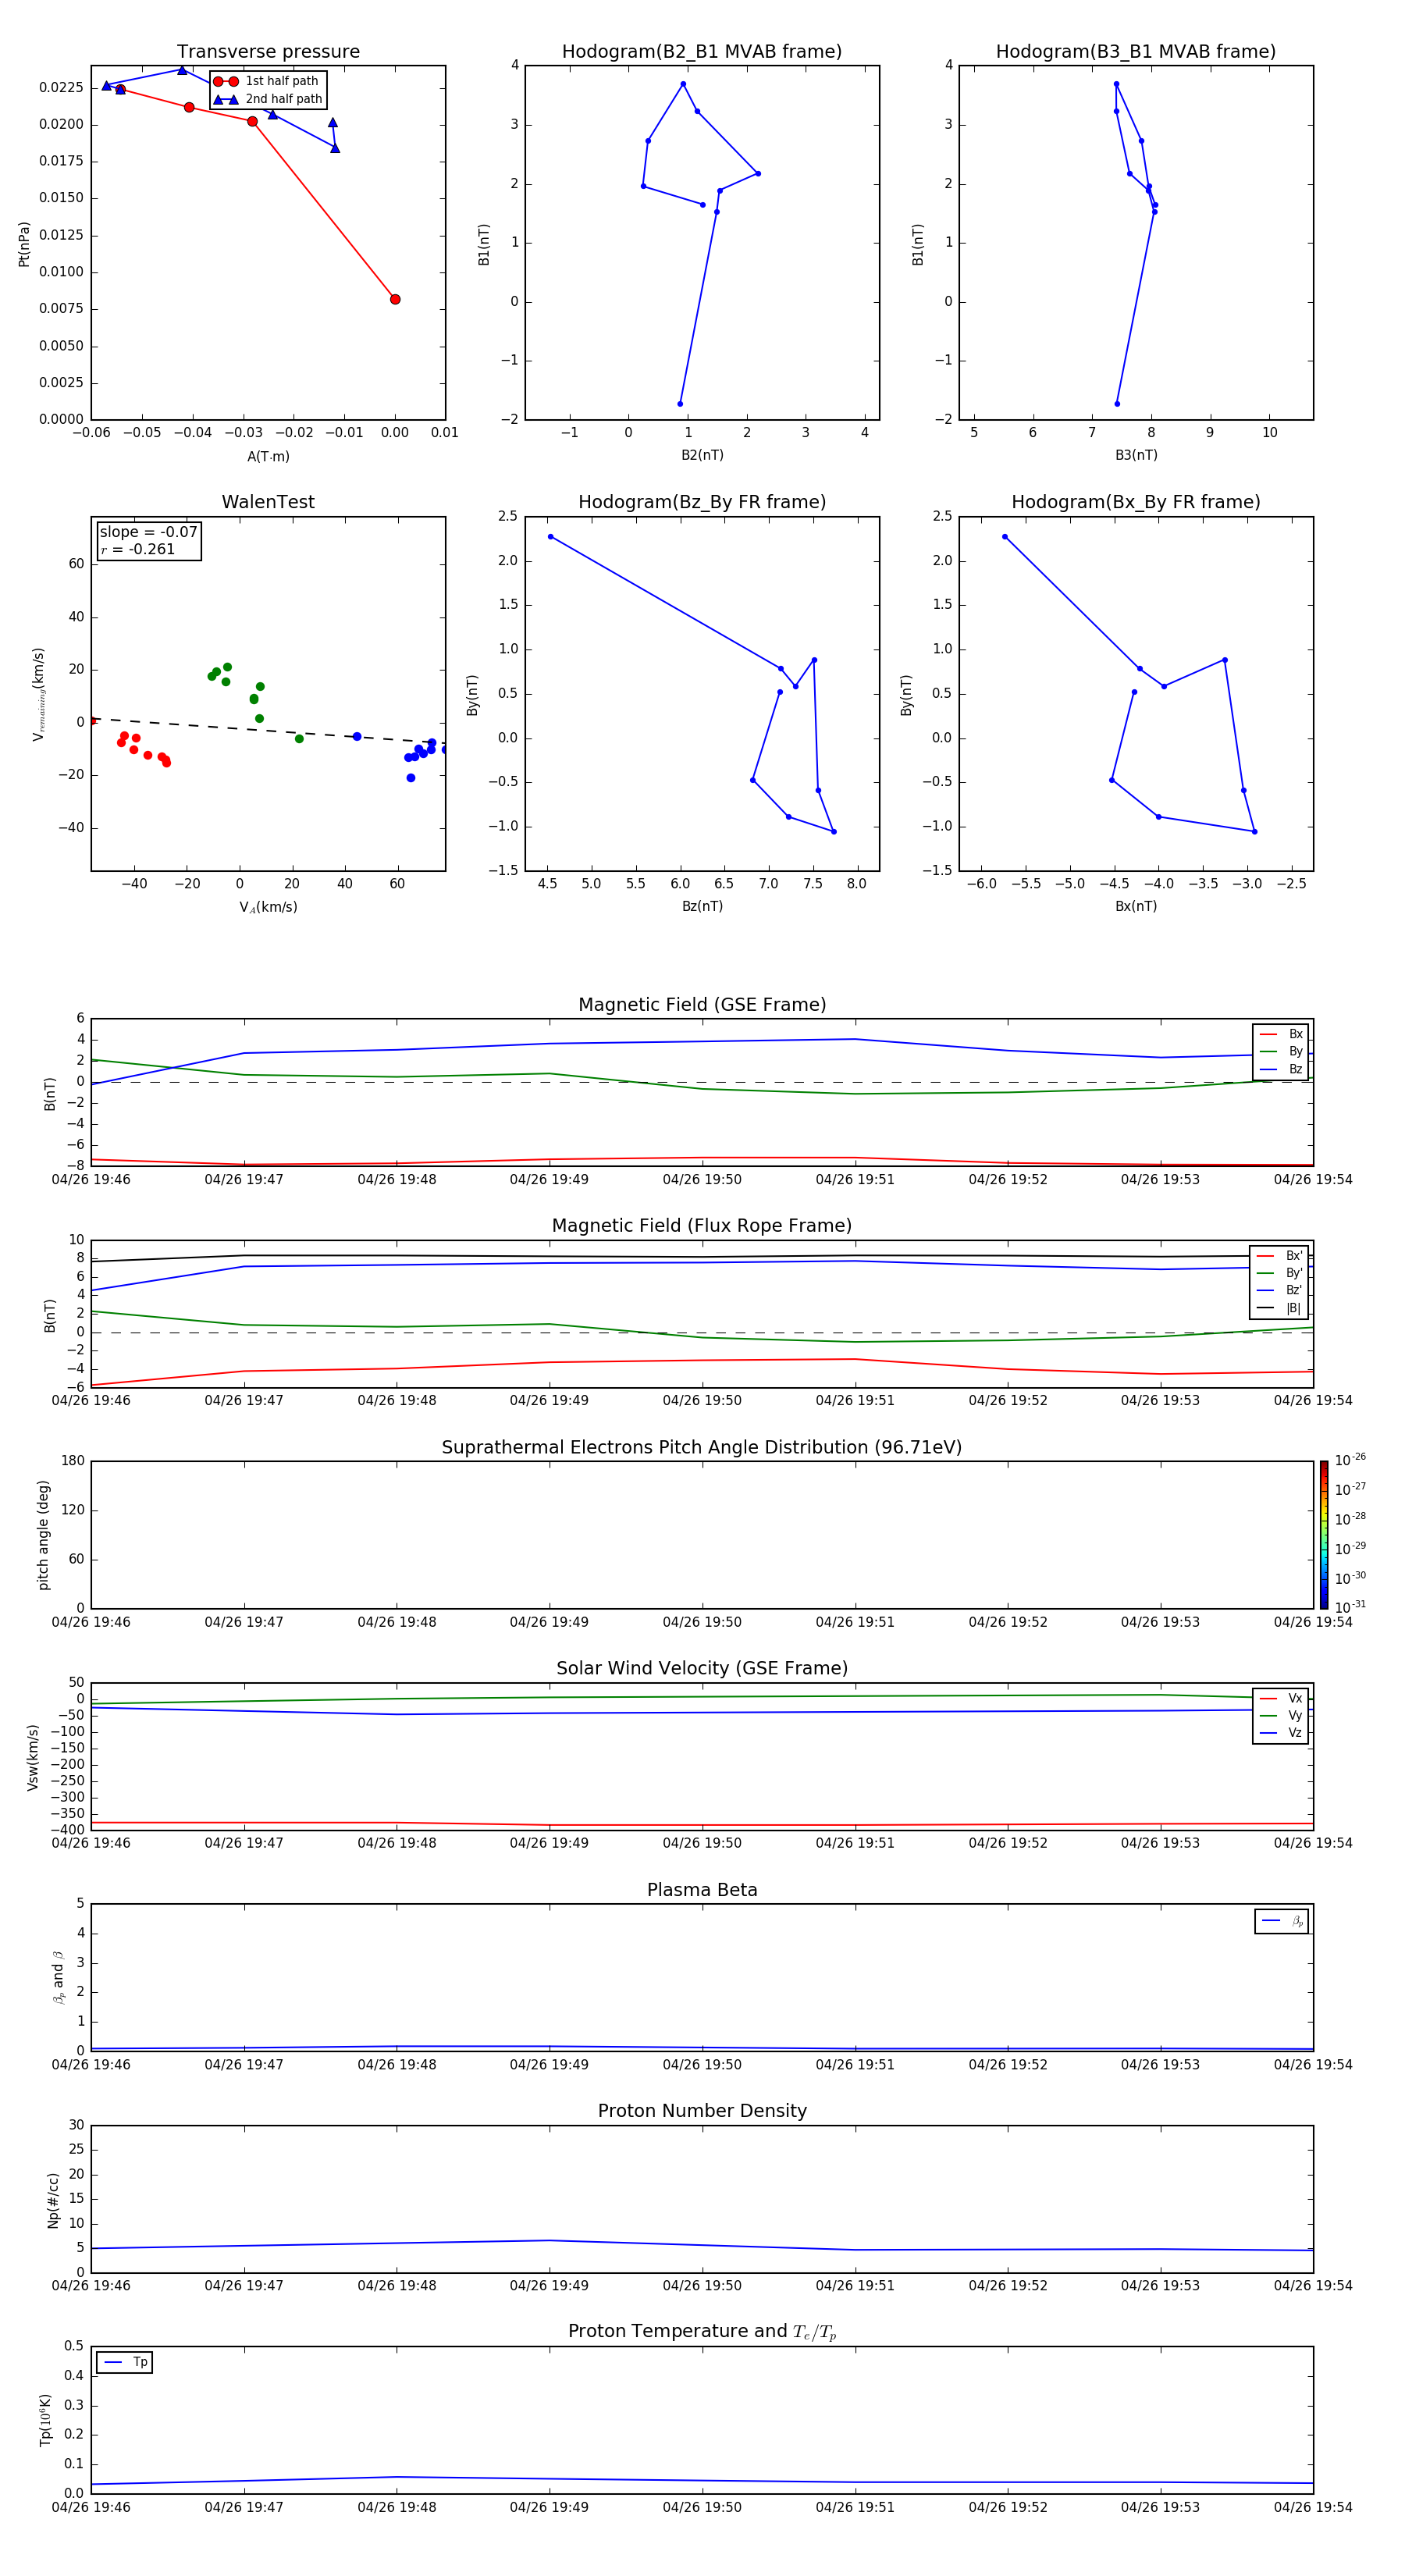Click the "Bz(nT)" x-axis label
1405x2576 pixels.
click(x=702, y=906)
